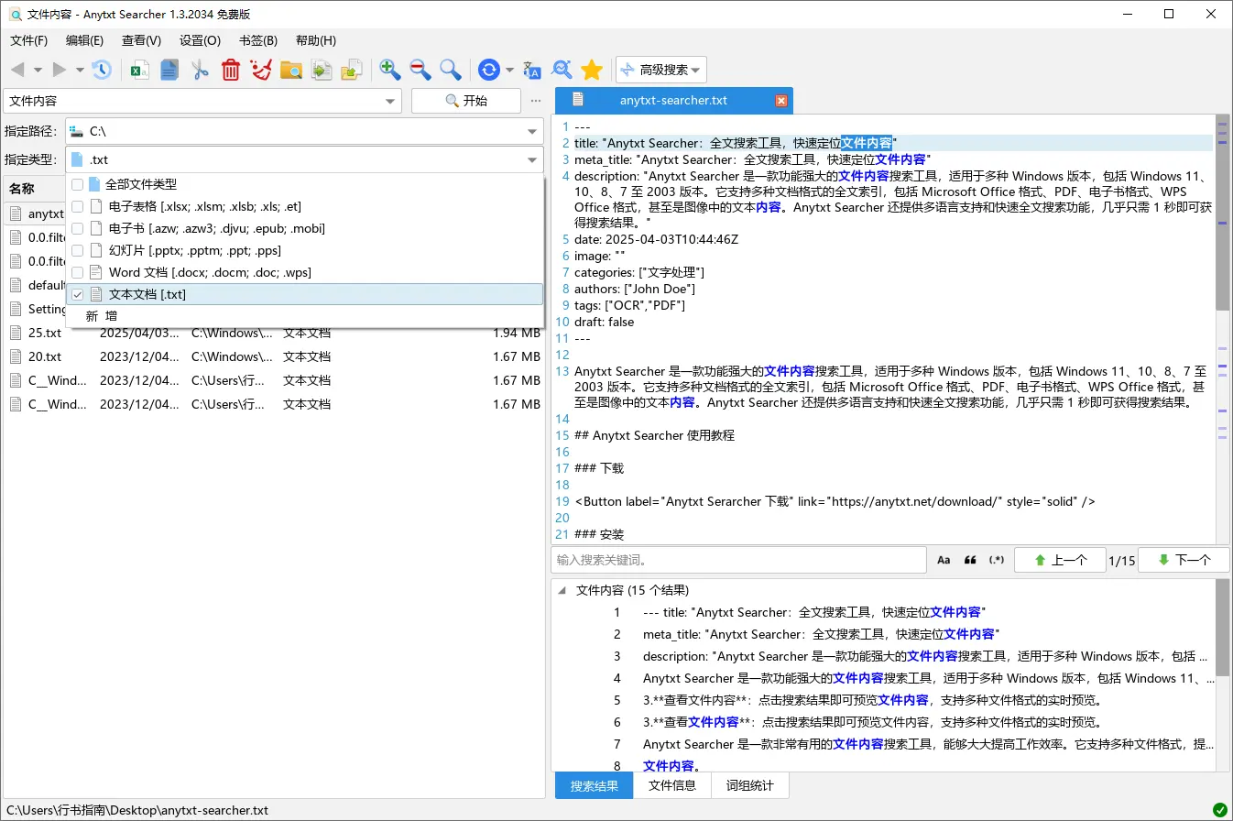Click the folder with files export icon
Screen dimensions: 1233x821
click(352, 70)
